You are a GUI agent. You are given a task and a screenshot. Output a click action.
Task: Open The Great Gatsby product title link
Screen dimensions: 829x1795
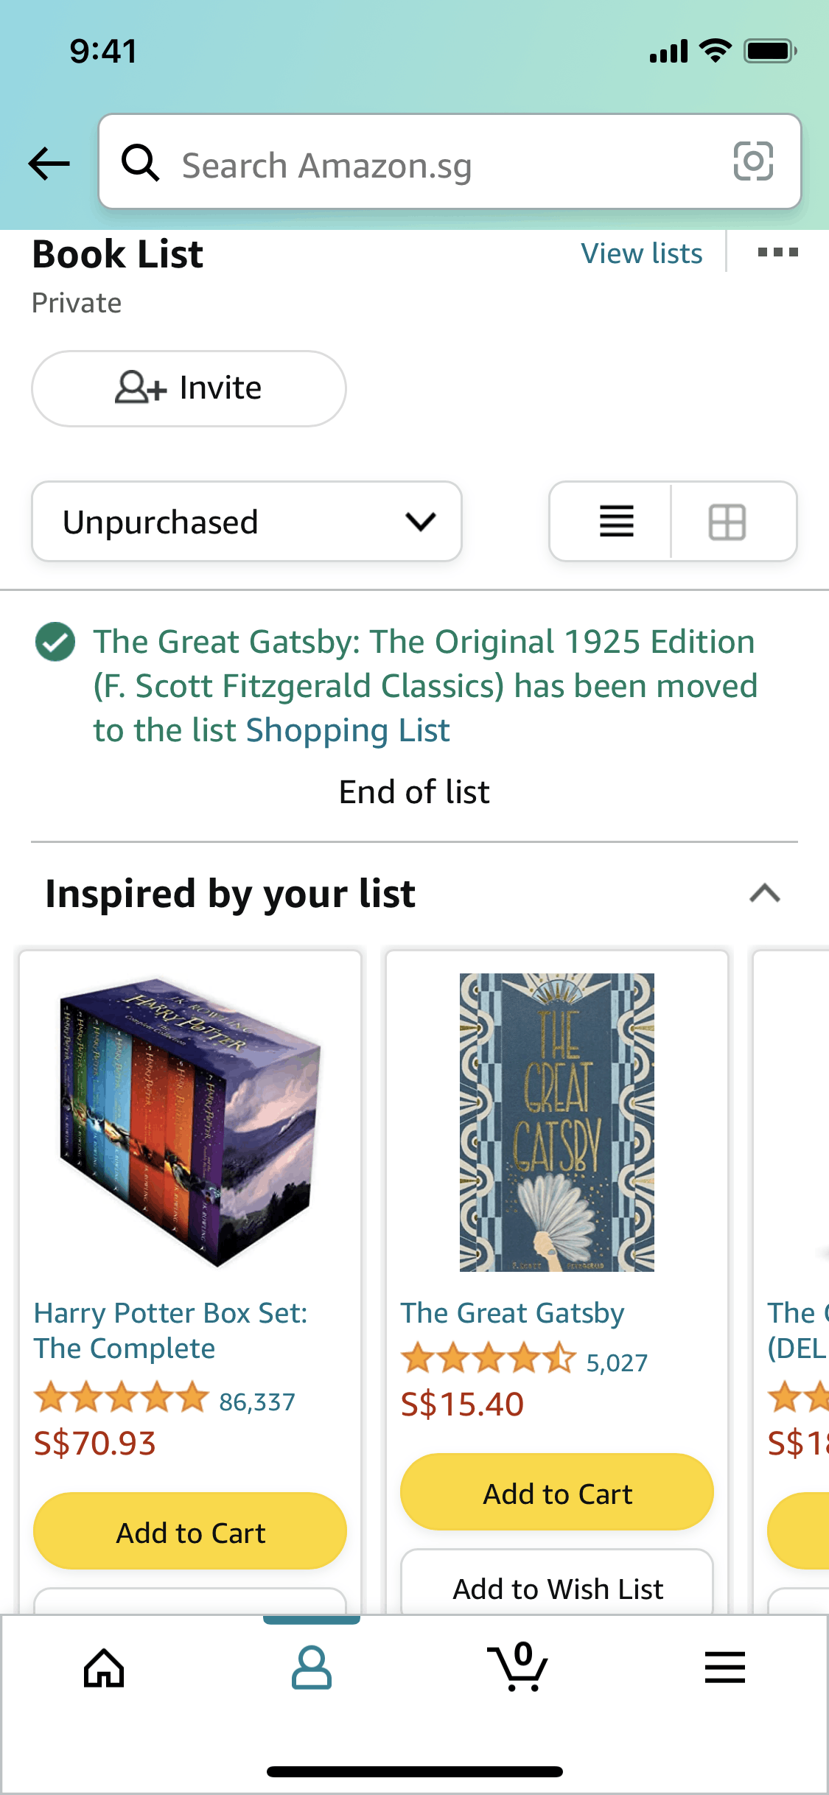pos(512,1313)
